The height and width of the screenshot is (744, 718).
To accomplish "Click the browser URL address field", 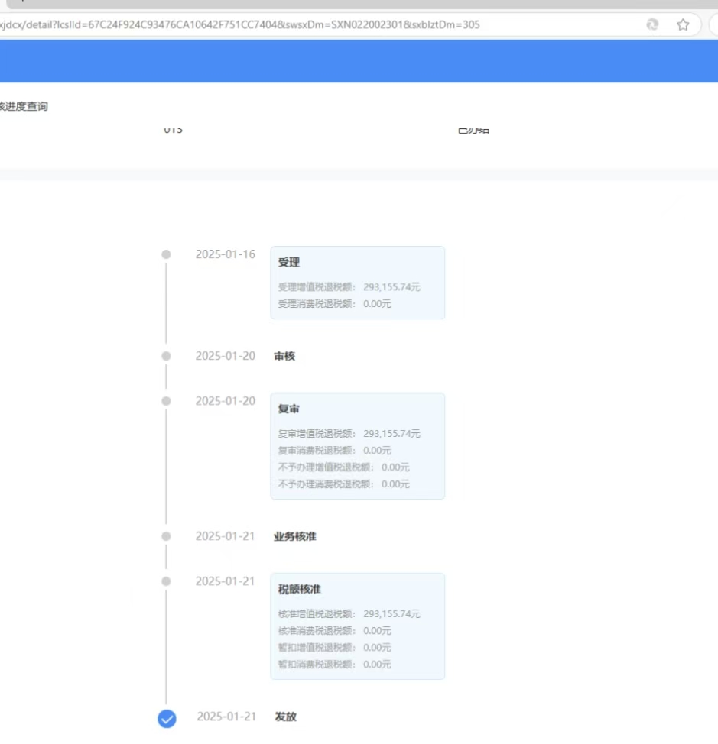I will (306, 24).
